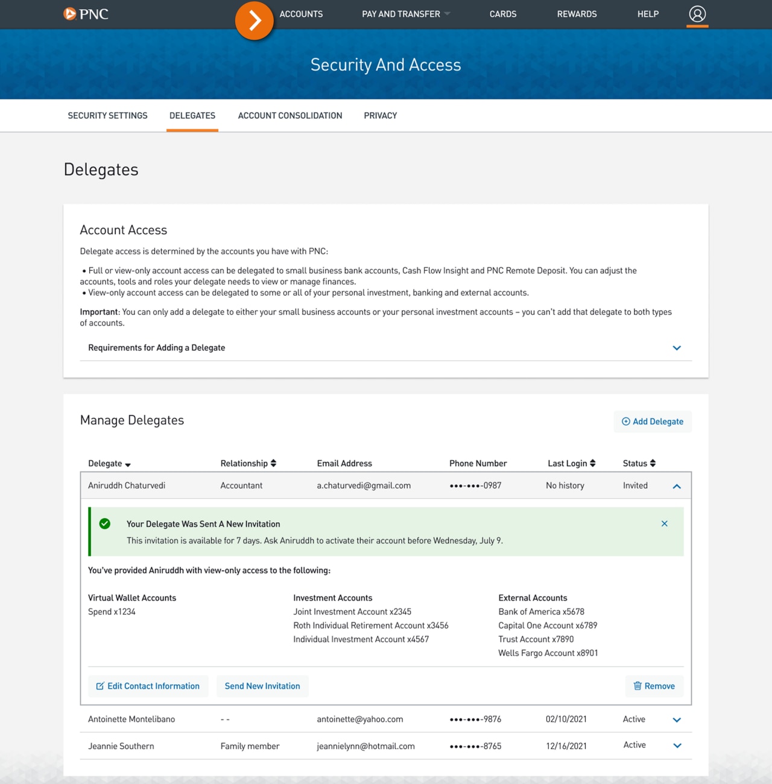Collapse the Aniruddh Chaturvedi delegate row
The image size is (772, 784).
[677, 485]
